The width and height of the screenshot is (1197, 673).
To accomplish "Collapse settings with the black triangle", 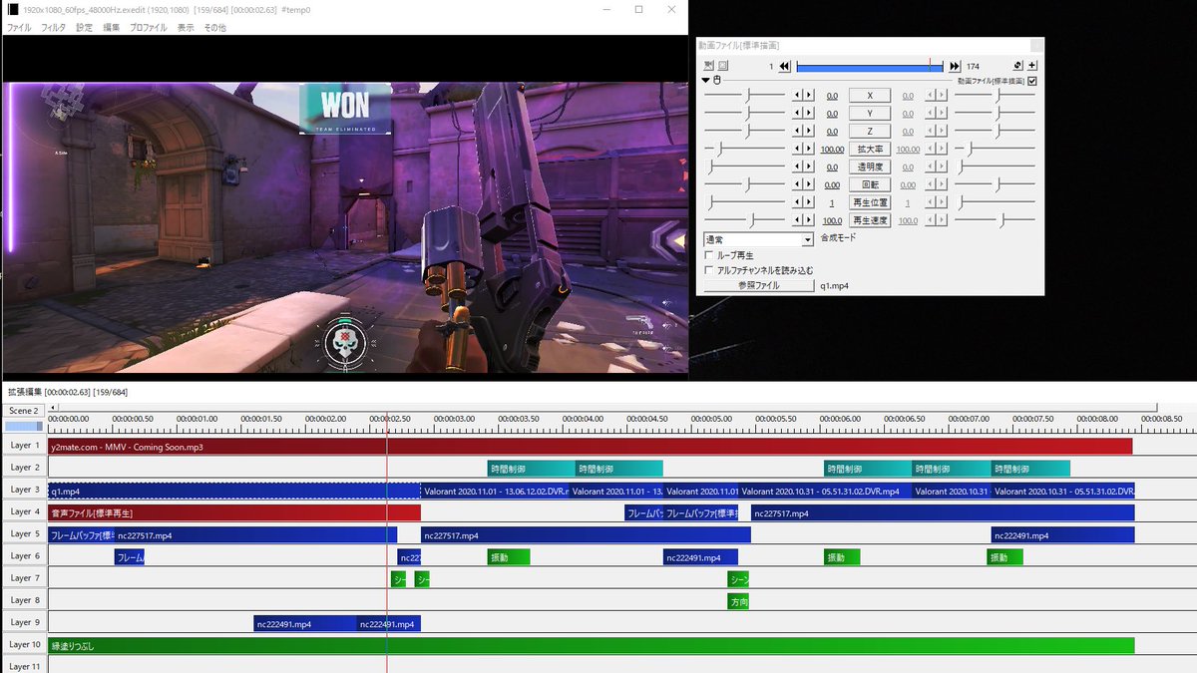I will coord(706,80).
